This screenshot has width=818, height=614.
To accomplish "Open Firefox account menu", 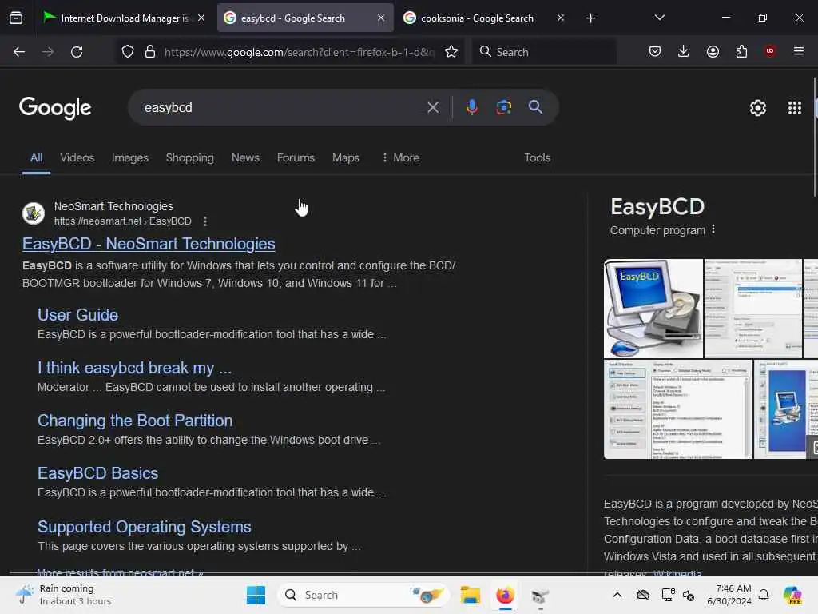I will [x=713, y=51].
